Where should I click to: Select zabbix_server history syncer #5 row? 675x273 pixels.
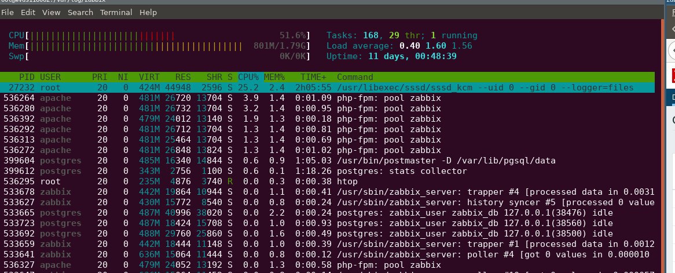[327, 202]
